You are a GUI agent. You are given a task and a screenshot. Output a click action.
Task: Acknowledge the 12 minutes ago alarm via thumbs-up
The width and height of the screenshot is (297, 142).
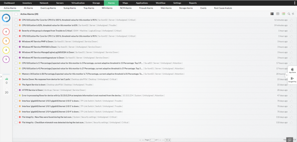point(291,20)
